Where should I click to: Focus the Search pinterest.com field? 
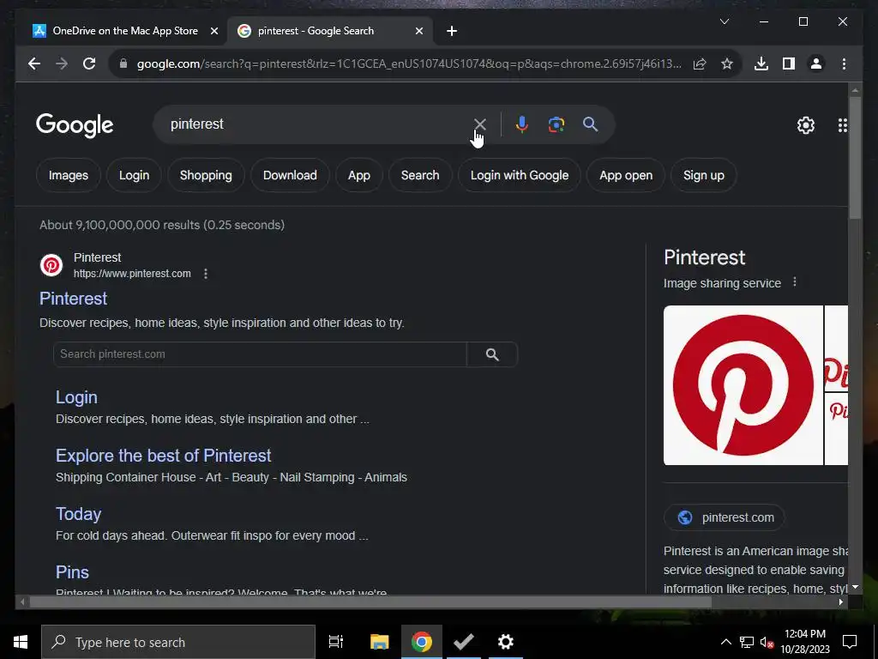coord(260,354)
